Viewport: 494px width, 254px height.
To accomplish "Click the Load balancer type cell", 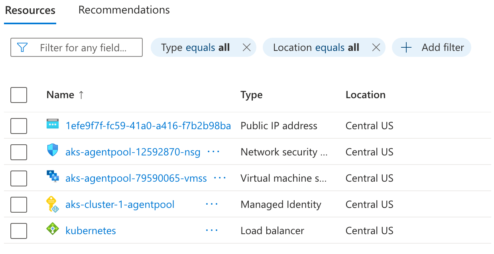I will point(272,231).
